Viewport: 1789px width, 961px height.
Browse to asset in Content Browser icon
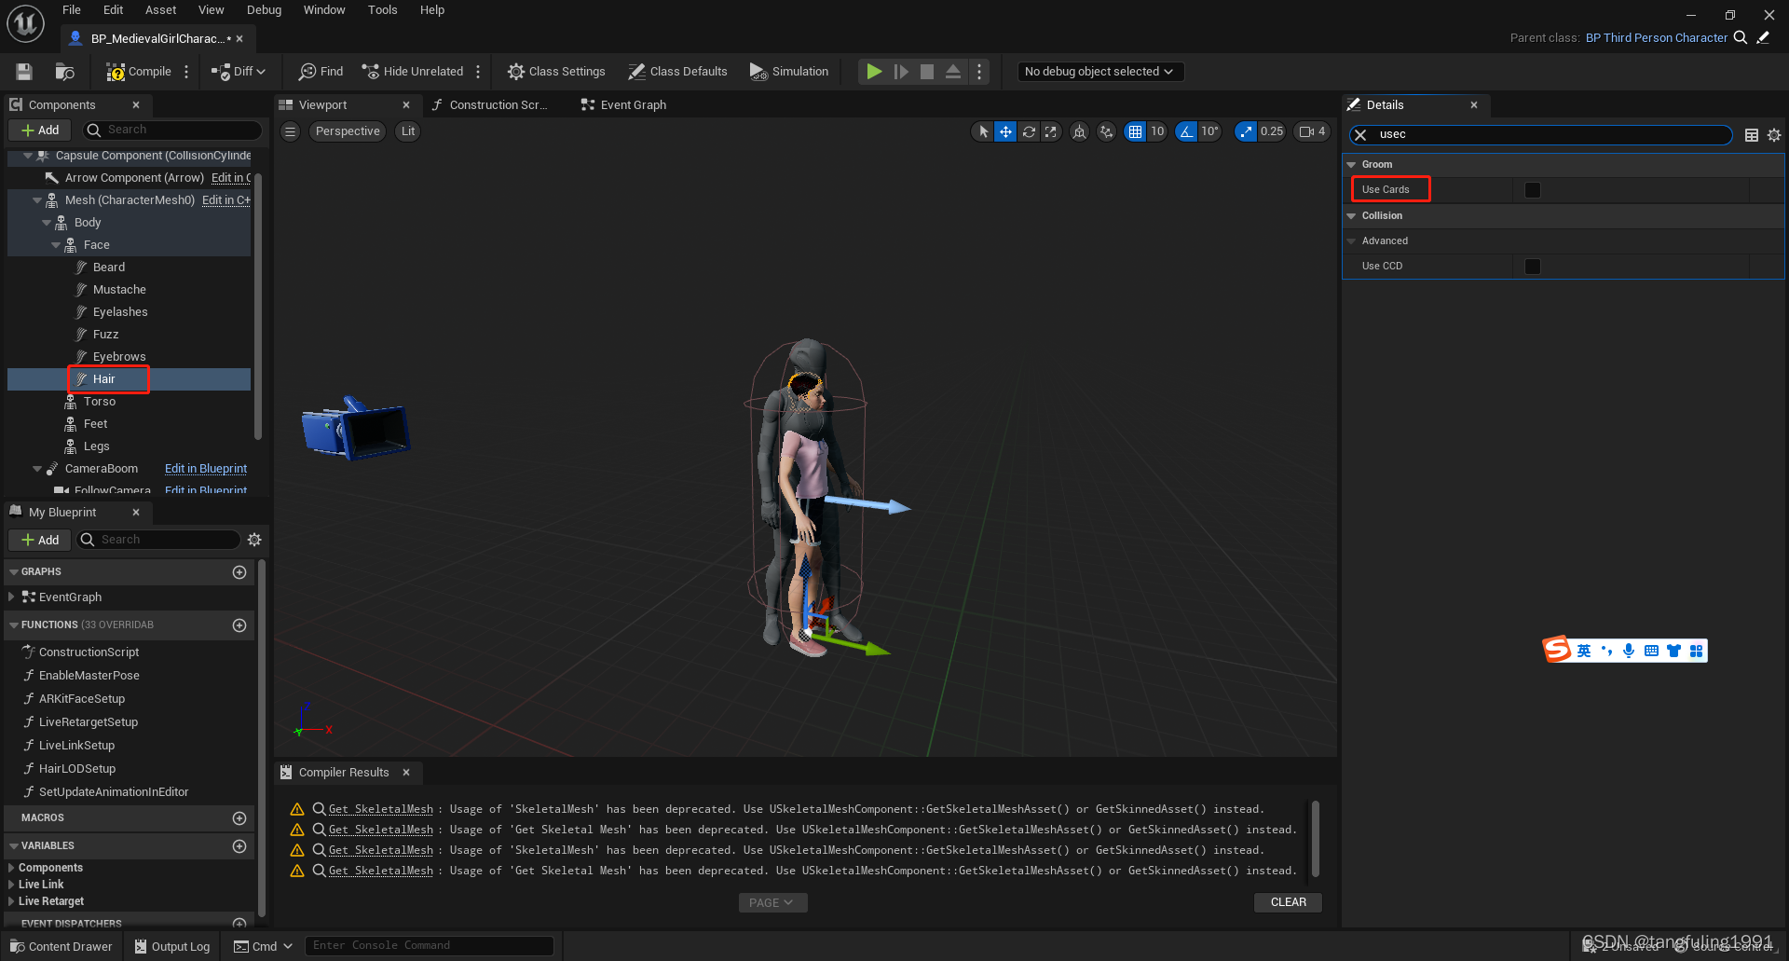pyautogui.click(x=64, y=72)
